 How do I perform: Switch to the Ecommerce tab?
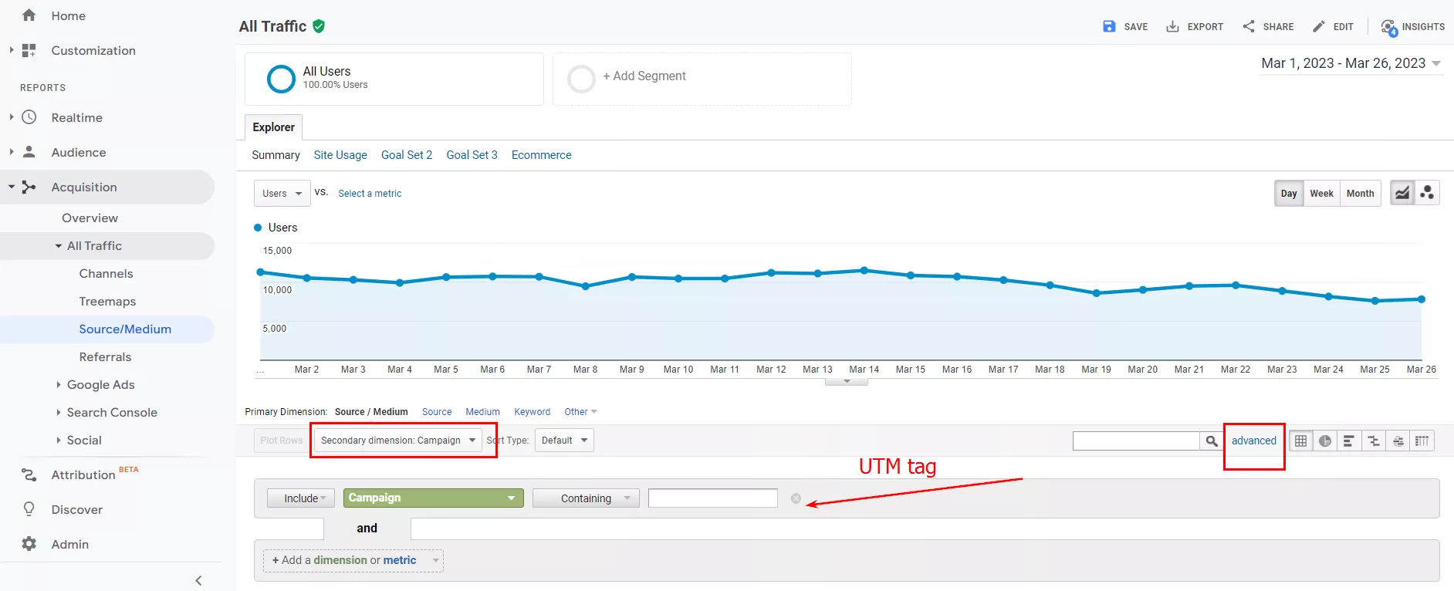pos(542,155)
